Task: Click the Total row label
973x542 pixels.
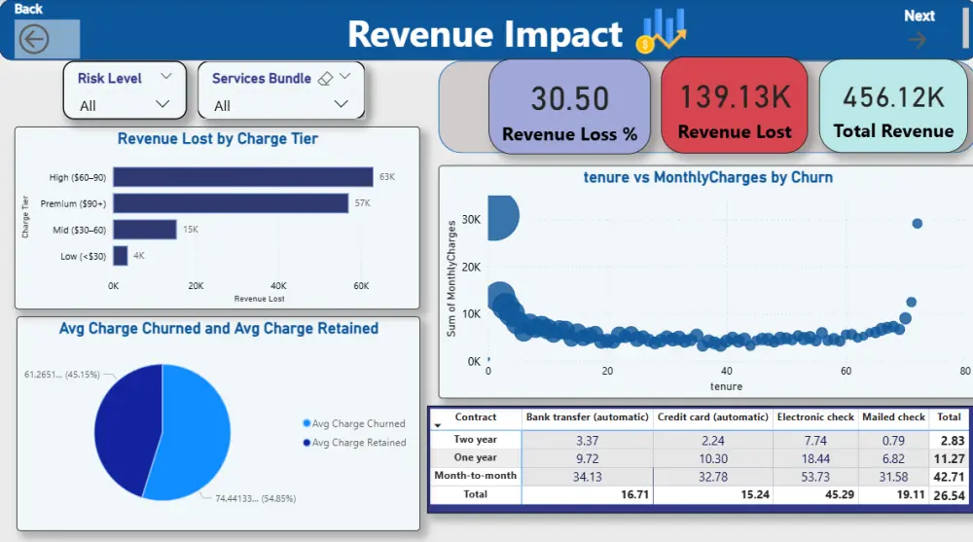Action: coord(476,494)
